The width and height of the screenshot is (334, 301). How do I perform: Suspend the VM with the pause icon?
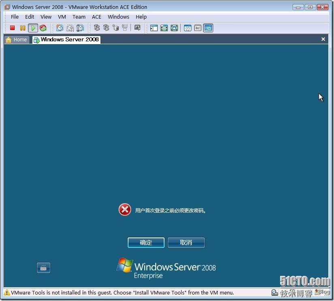pyautogui.click(x=23, y=28)
